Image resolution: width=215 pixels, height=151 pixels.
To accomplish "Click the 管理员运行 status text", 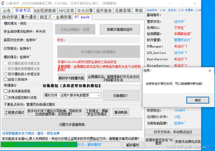I will (183, 40).
